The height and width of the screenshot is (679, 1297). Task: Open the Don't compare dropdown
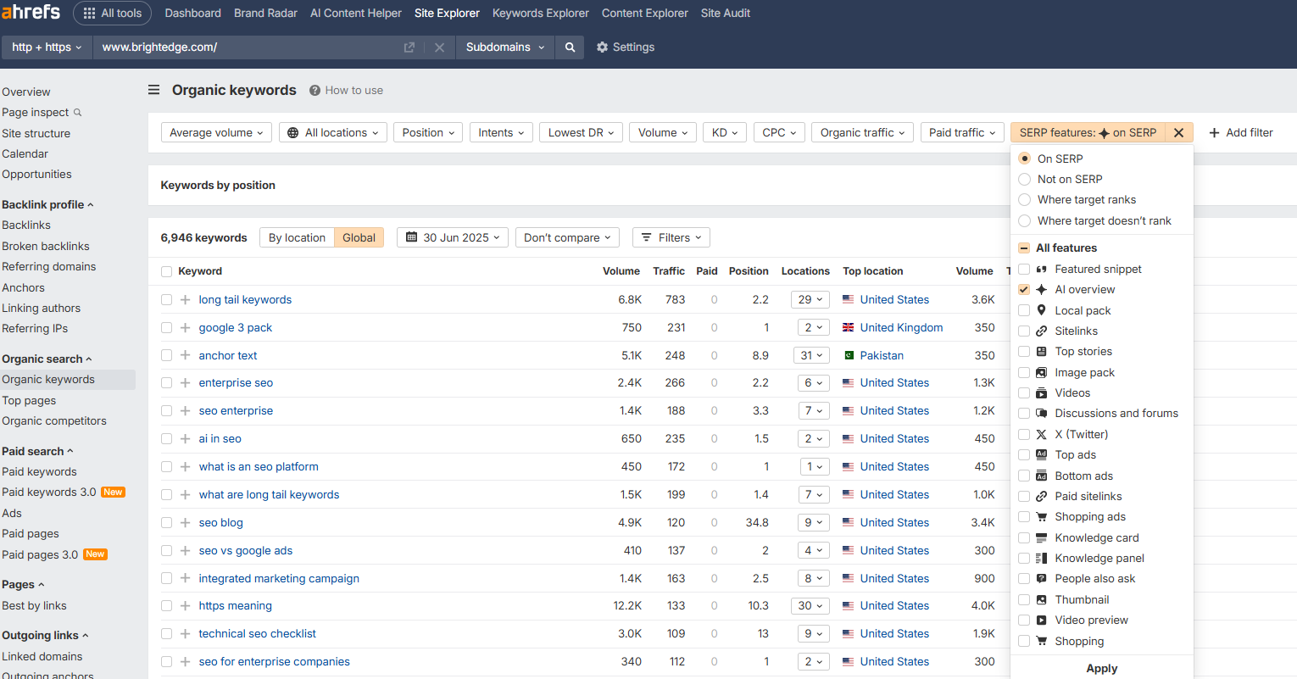click(567, 237)
